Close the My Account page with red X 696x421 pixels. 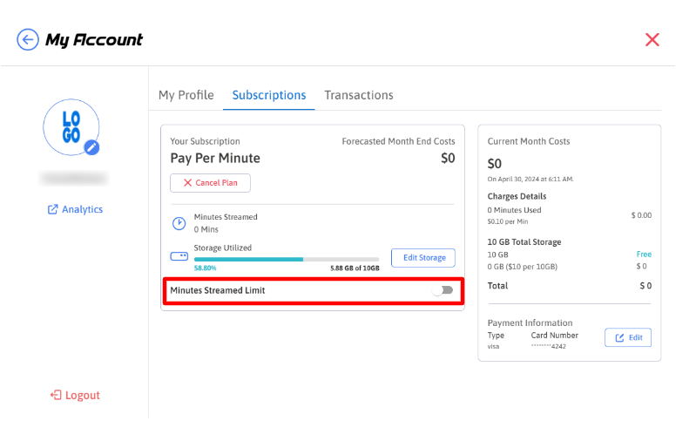(652, 39)
